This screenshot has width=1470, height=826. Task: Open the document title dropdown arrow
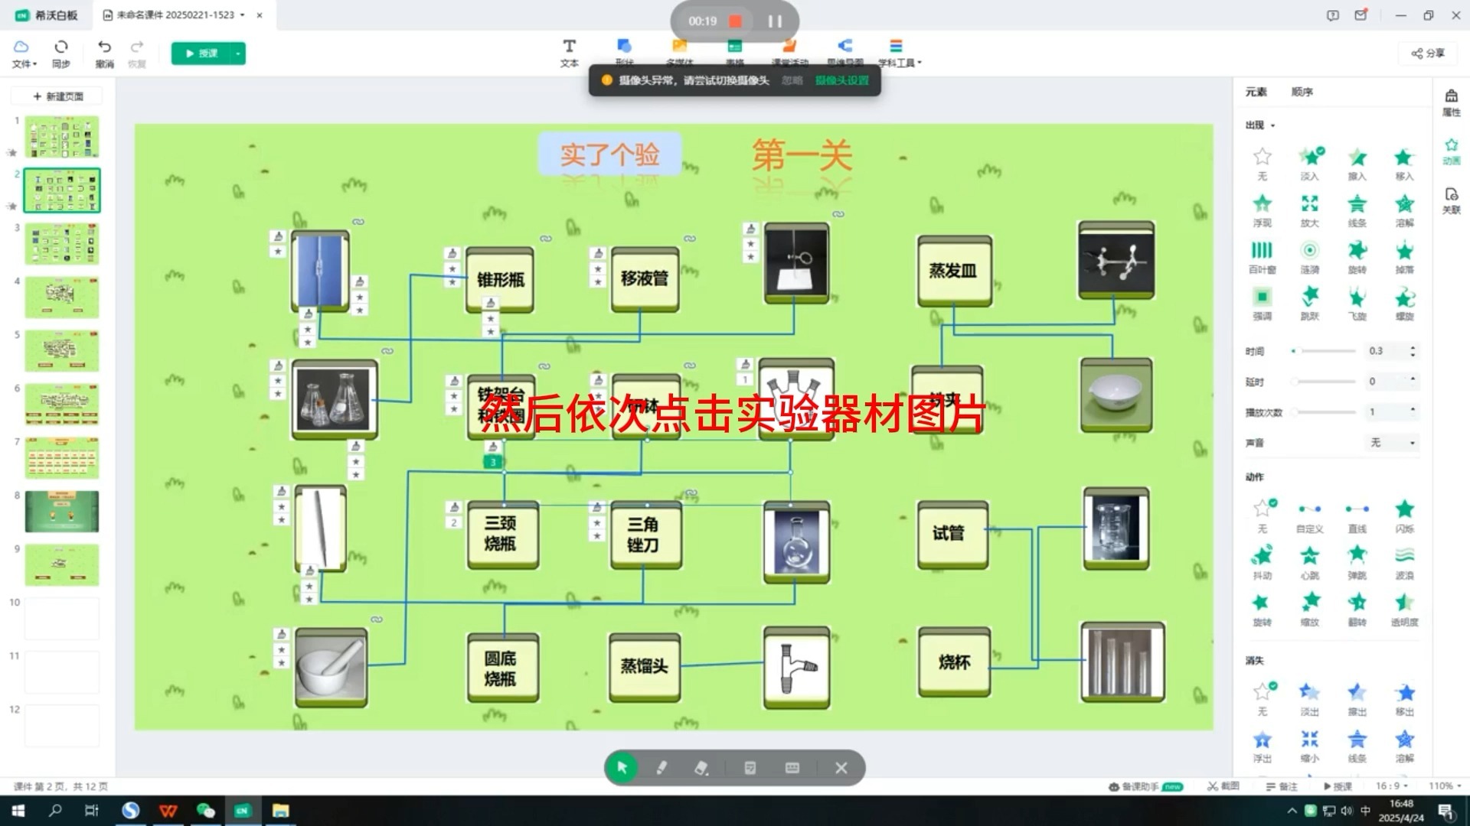point(243,15)
